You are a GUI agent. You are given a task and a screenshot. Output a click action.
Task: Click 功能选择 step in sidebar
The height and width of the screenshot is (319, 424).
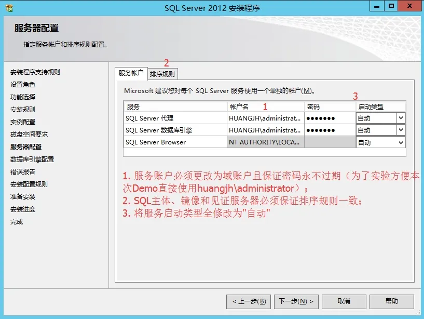[x=23, y=97]
